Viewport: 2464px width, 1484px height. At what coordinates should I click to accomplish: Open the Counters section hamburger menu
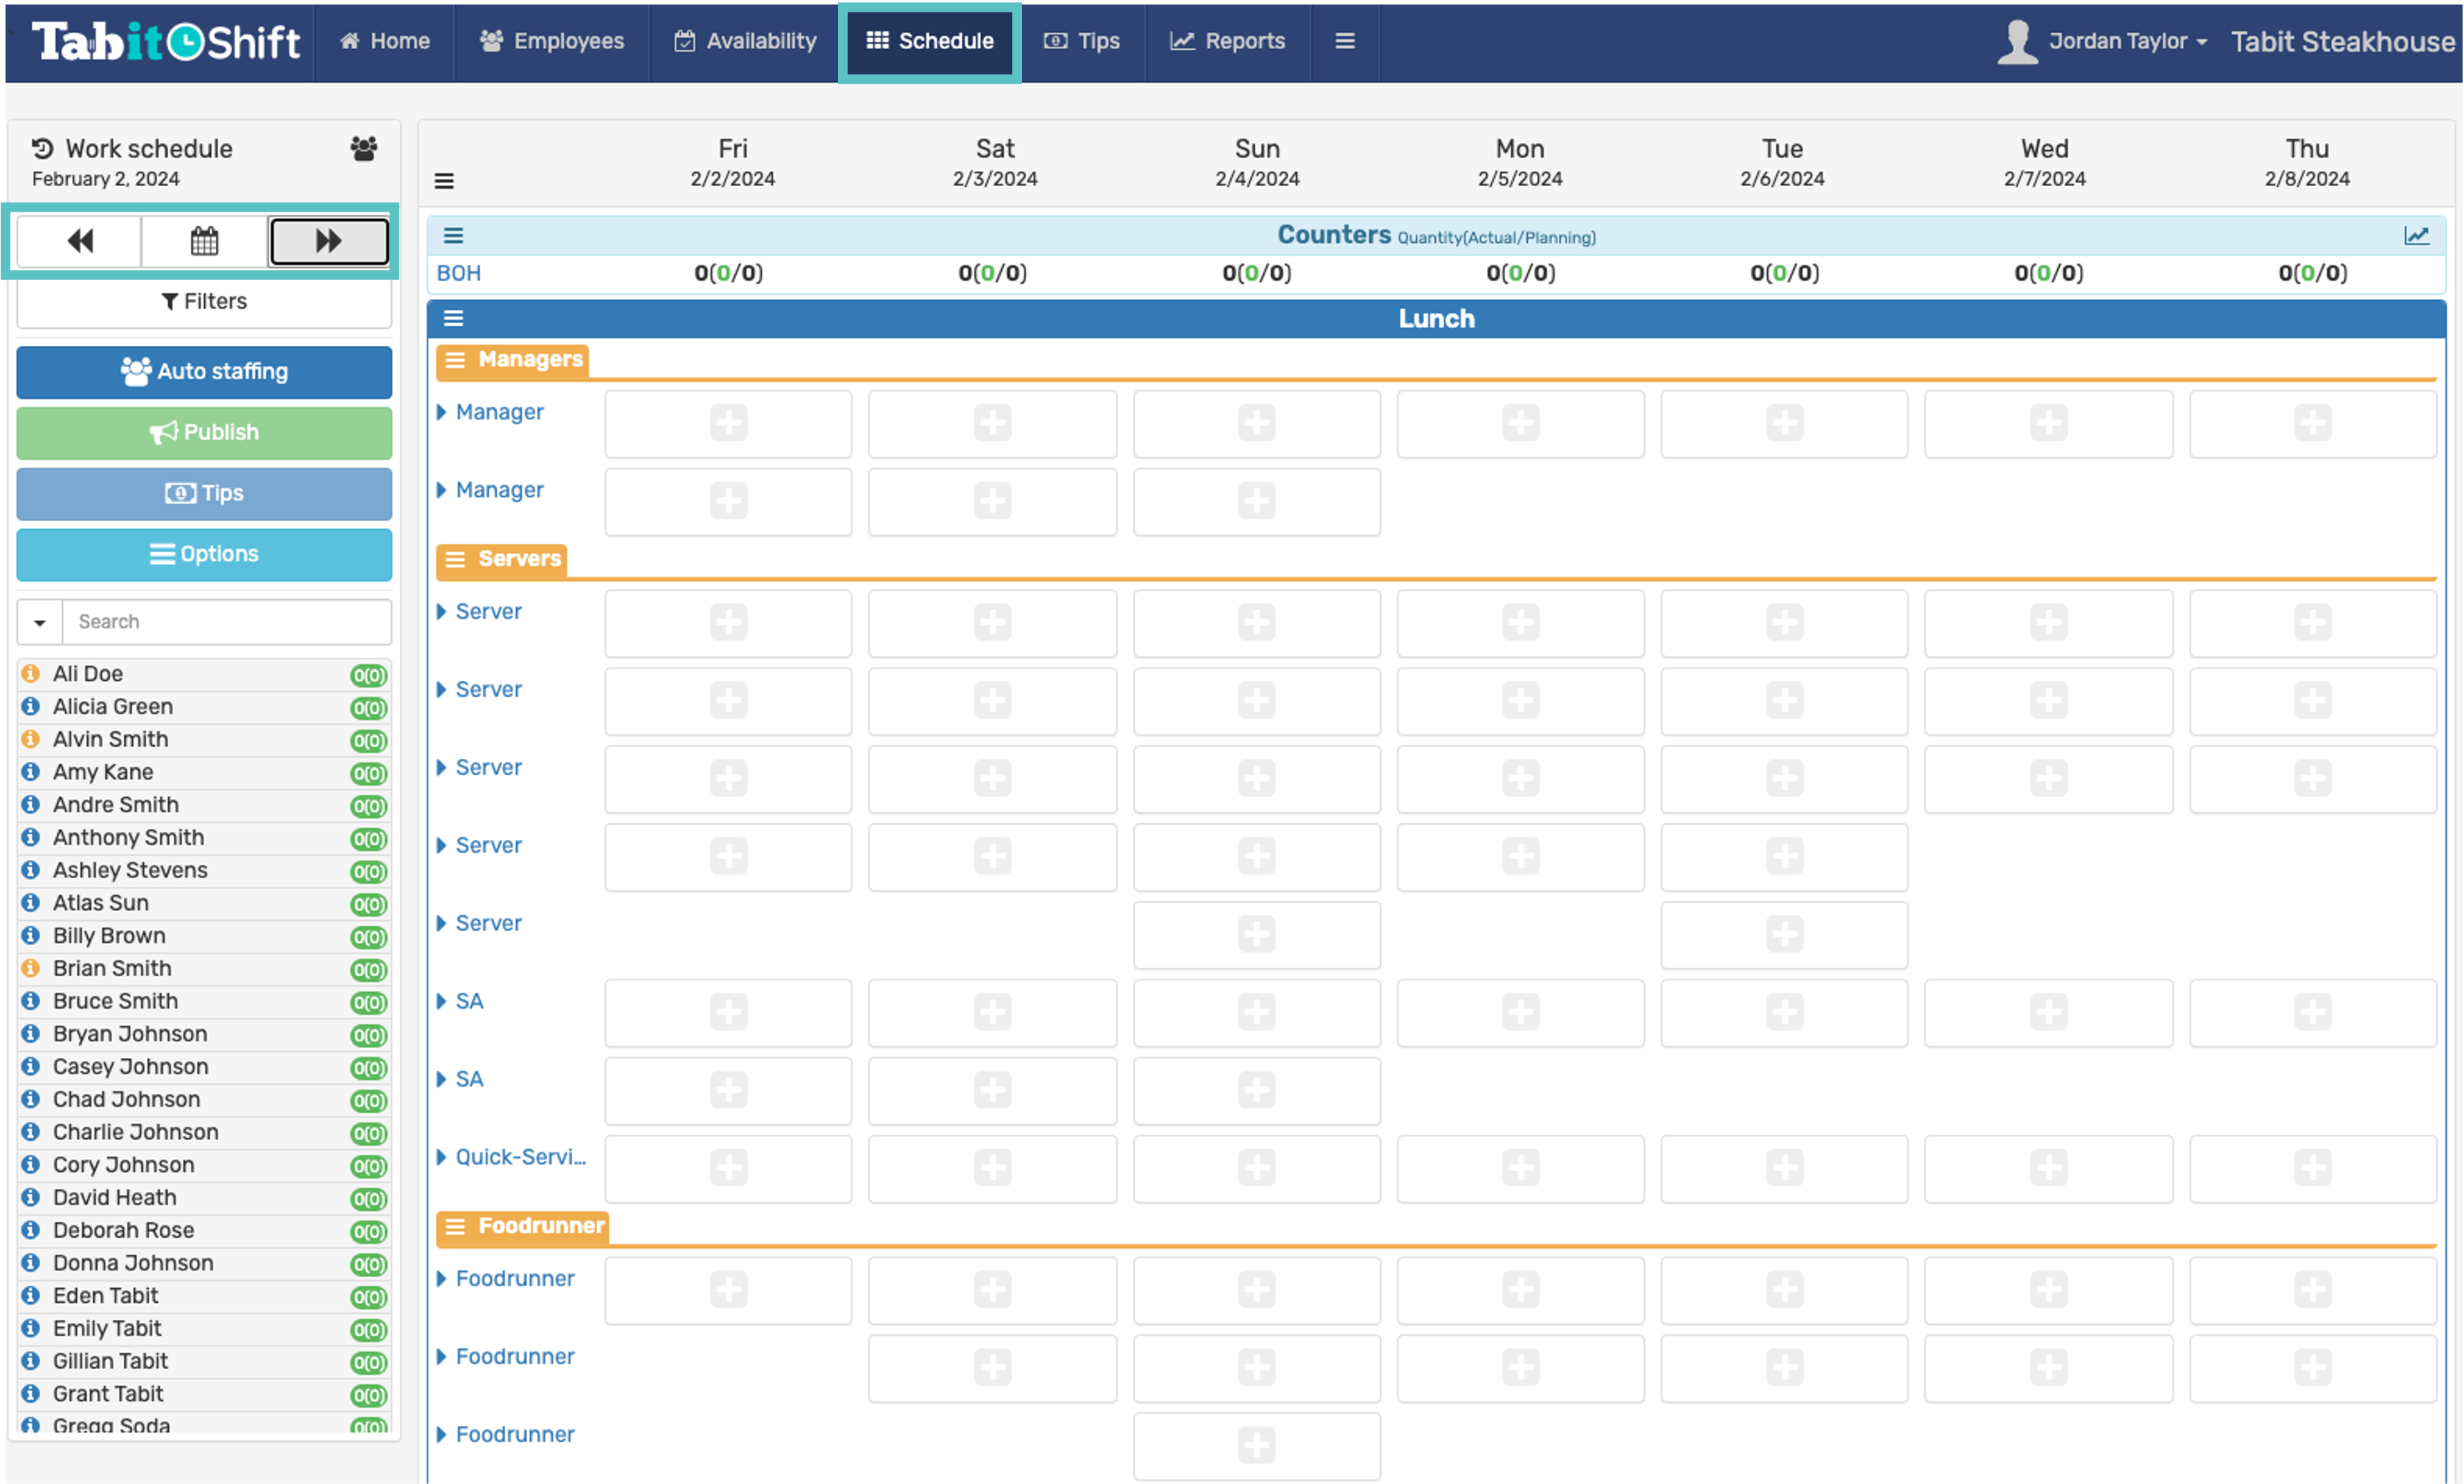tap(453, 236)
